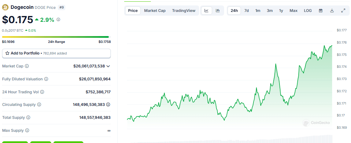The image size is (351, 143).
Task: Click info icon next to Circulating Supply value
Action: click(108, 105)
